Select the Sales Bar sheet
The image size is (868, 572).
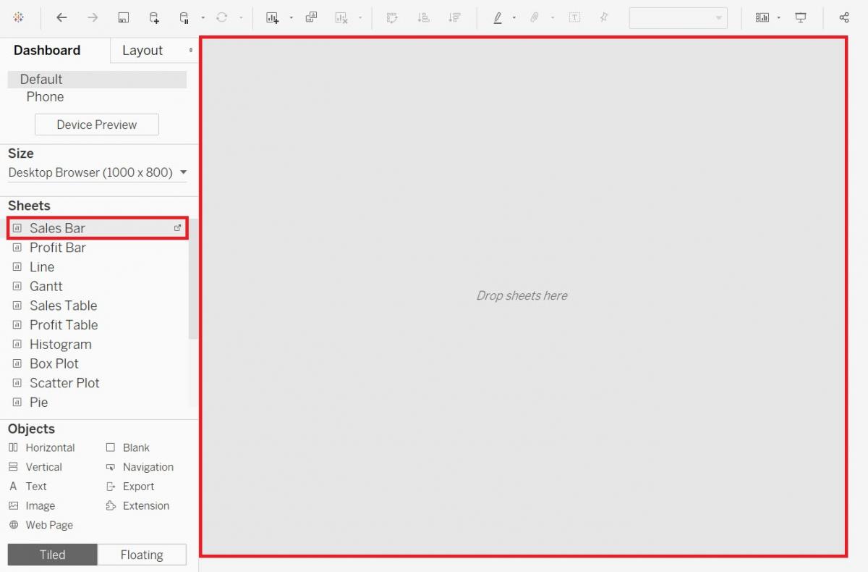coord(97,228)
